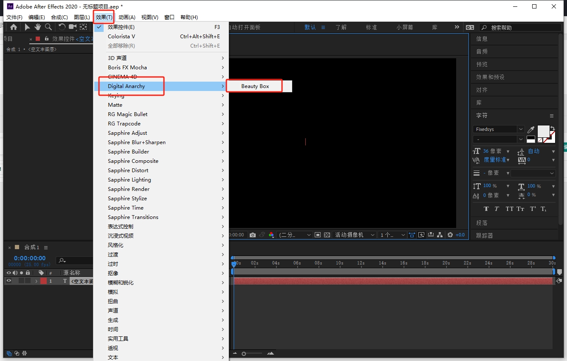
Task: Click the Faux Italic T button
Action: coord(496,209)
